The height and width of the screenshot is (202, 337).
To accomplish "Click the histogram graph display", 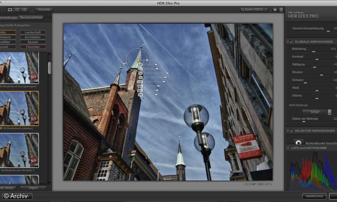I will [x=313, y=171].
